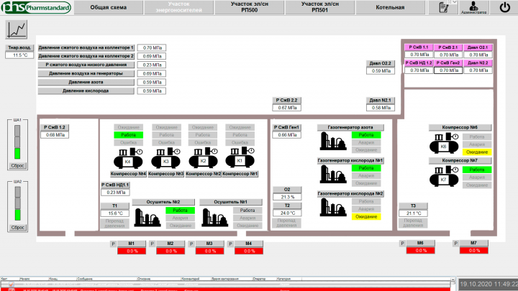Select compressor K4 icon
The width and height of the screenshot is (518, 291).
128,158
